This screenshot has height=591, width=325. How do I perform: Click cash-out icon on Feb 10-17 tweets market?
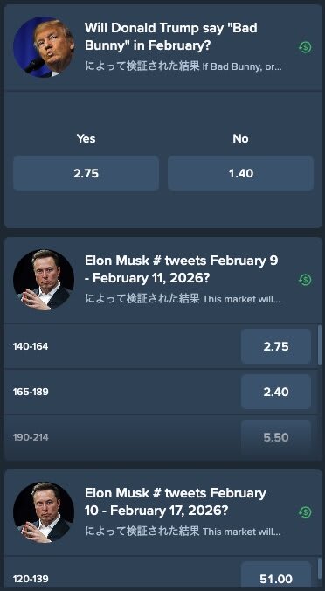click(x=306, y=511)
